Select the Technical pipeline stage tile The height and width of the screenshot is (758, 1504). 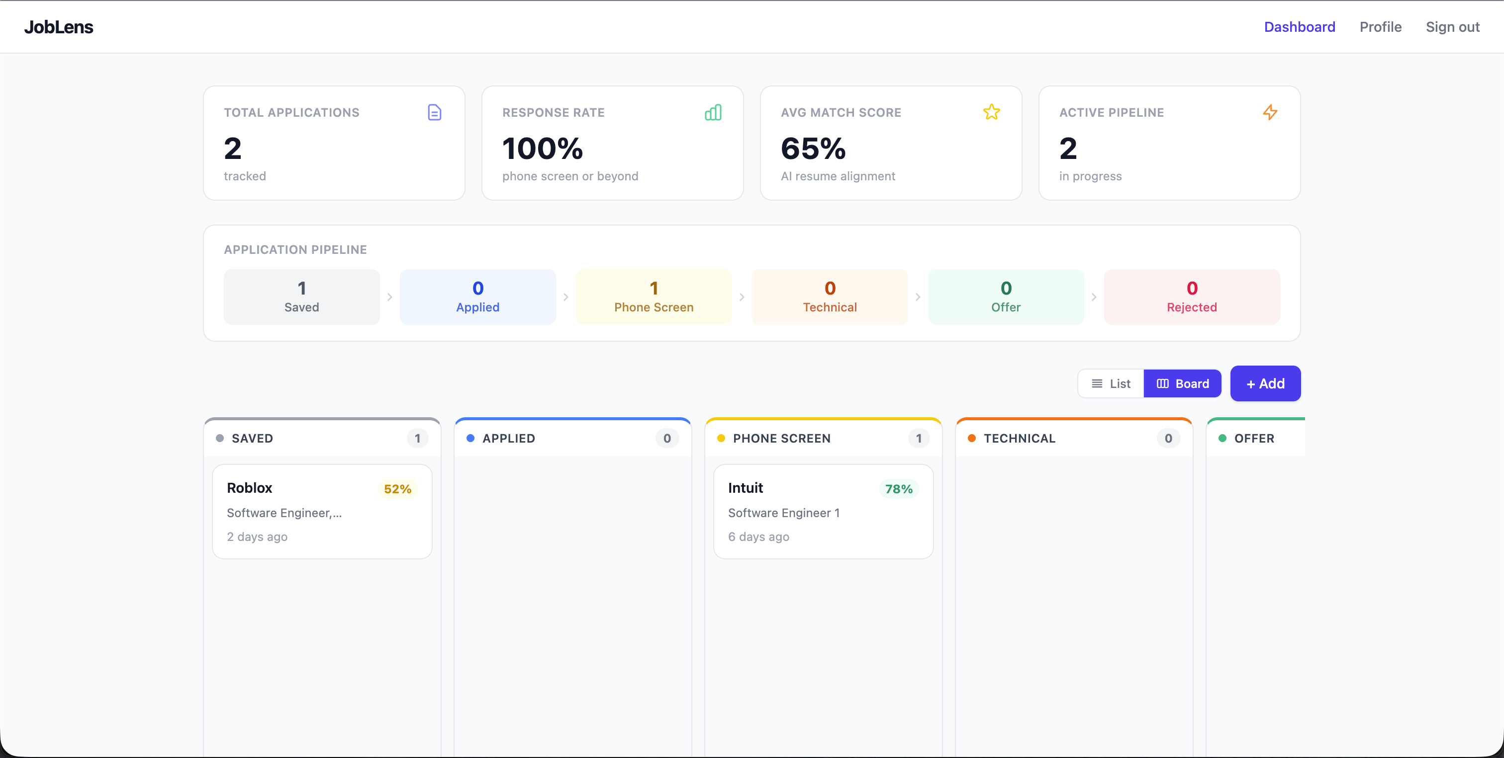click(x=830, y=297)
